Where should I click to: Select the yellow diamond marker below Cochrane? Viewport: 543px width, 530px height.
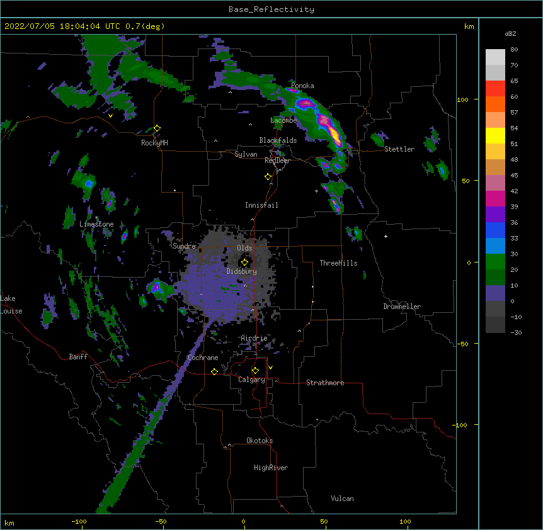pyautogui.click(x=214, y=371)
